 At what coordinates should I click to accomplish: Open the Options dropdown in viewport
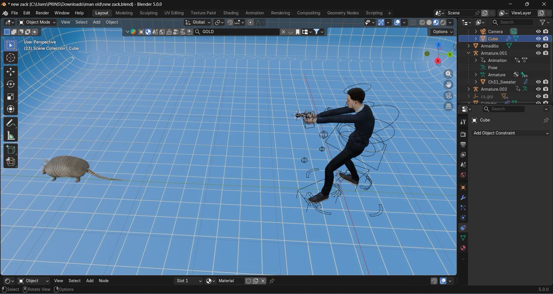pyautogui.click(x=442, y=32)
